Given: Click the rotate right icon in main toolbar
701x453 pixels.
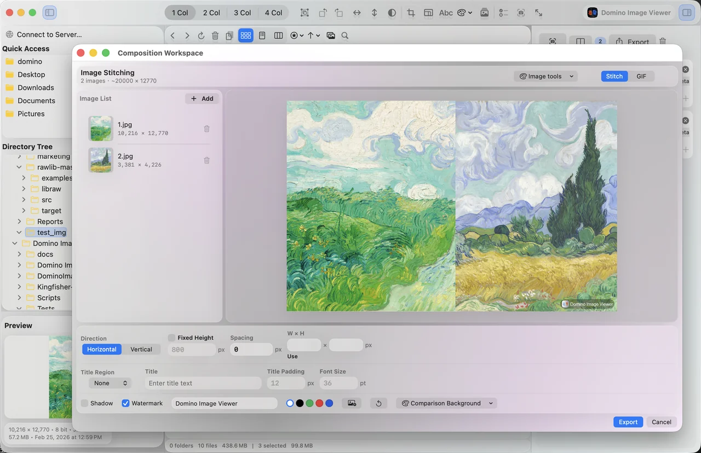Looking at the screenshot, I should (x=339, y=13).
